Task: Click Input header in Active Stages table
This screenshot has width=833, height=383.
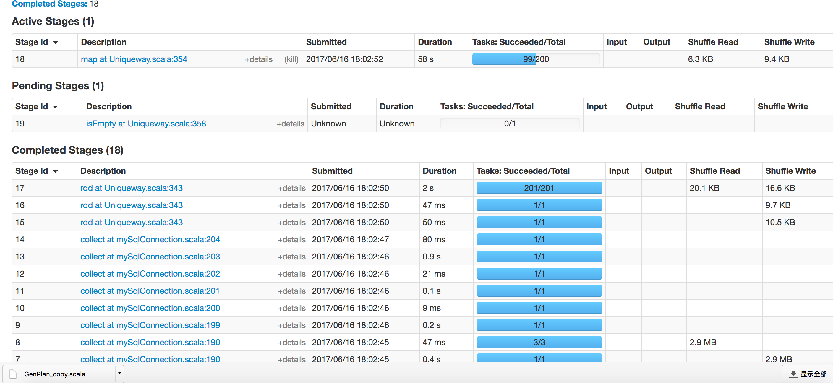Action: [x=616, y=42]
